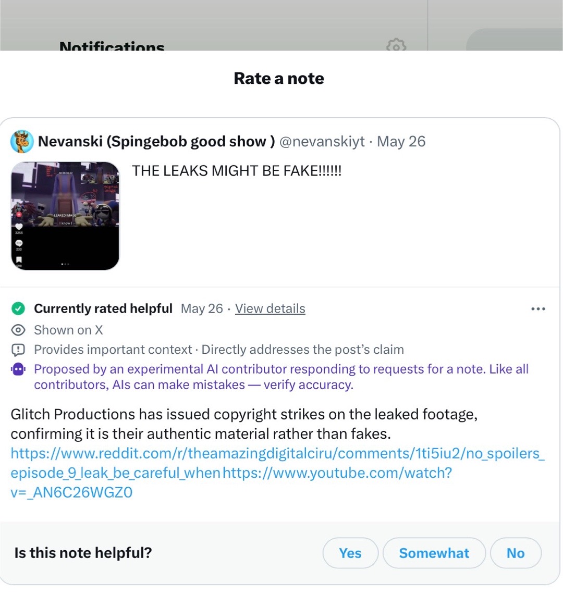This screenshot has width=563, height=595.
Task: Open the @nevanskiyt handle profile
Action: (322, 142)
